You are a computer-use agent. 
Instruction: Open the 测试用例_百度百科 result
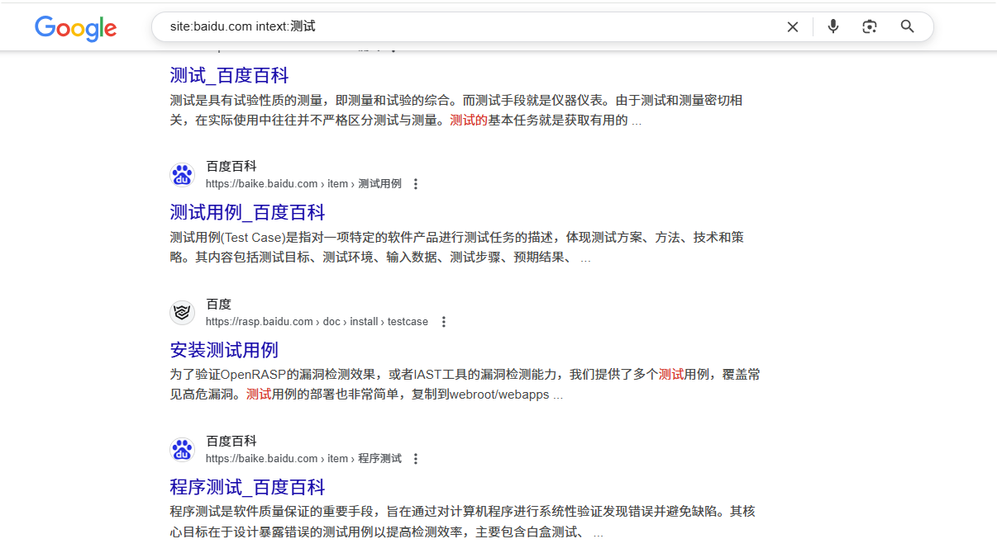247,212
